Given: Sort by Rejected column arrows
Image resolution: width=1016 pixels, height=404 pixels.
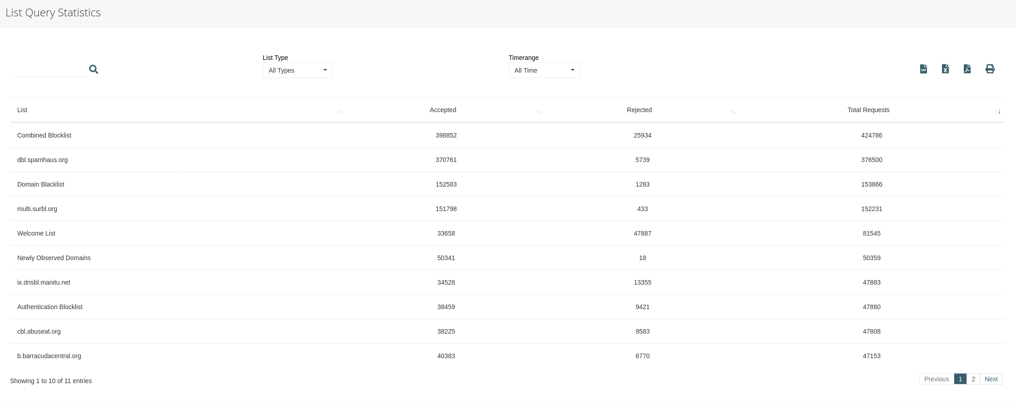Looking at the screenshot, I should click(x=733, y=112).
